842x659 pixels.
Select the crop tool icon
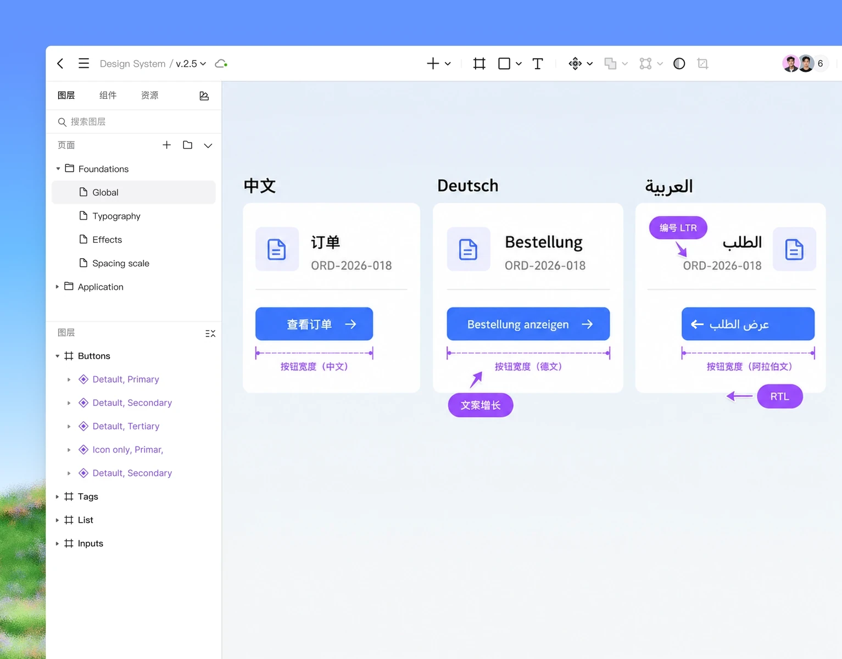coord(702,64)
